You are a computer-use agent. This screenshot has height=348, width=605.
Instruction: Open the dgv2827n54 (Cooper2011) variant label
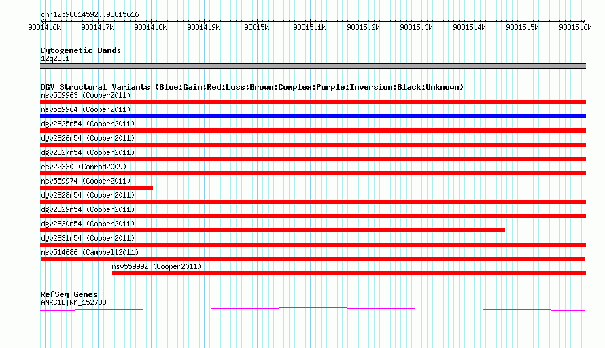88,152
